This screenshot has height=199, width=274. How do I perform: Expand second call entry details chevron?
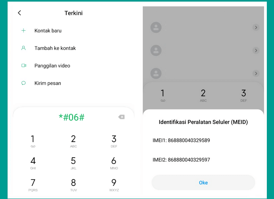click(x=256, y=51)
